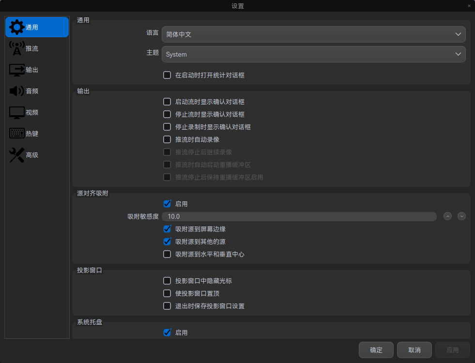Image resolution: width=475 pixels, height=363 pixels.
Task: Click the 源对齐吸附 group title
Action: pyautogui.click(x=92, y=193)
